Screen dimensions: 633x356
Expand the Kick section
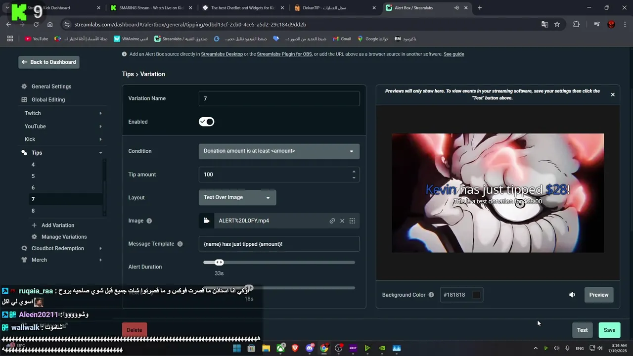(63, 139)
